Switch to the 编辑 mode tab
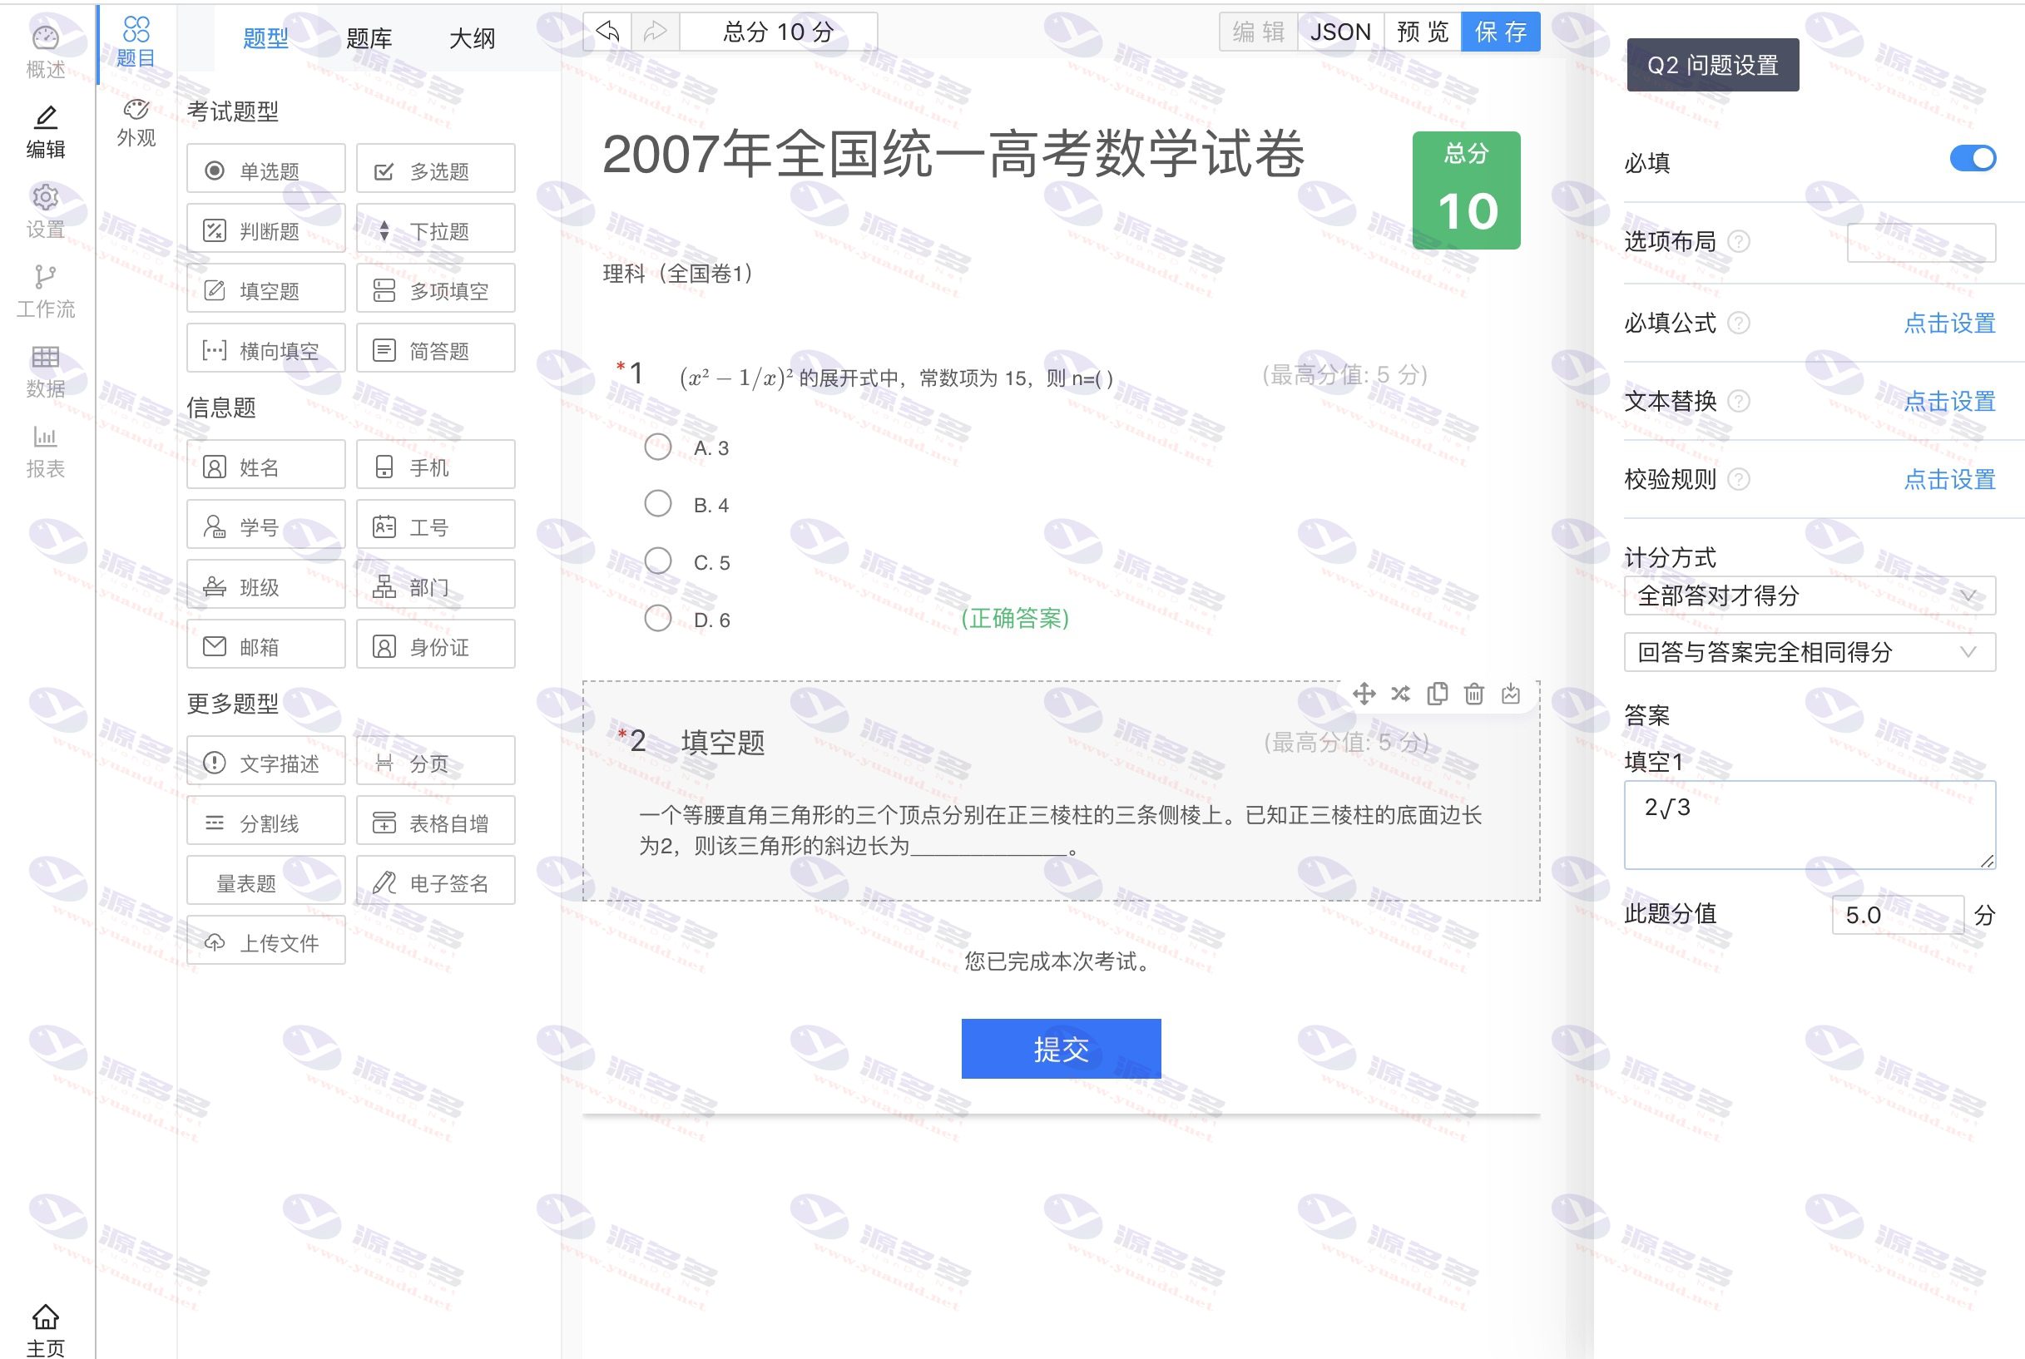The height and width of the screenshot is (1359, 2025). (x=1258, y=32)
